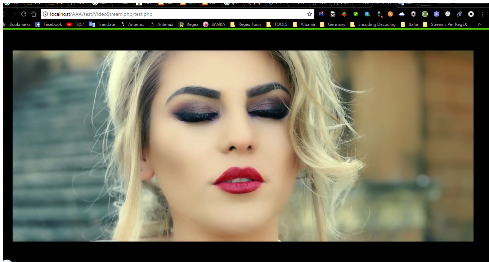
Task: Open the Antena1 bookmark
Action: click(132, 24)
